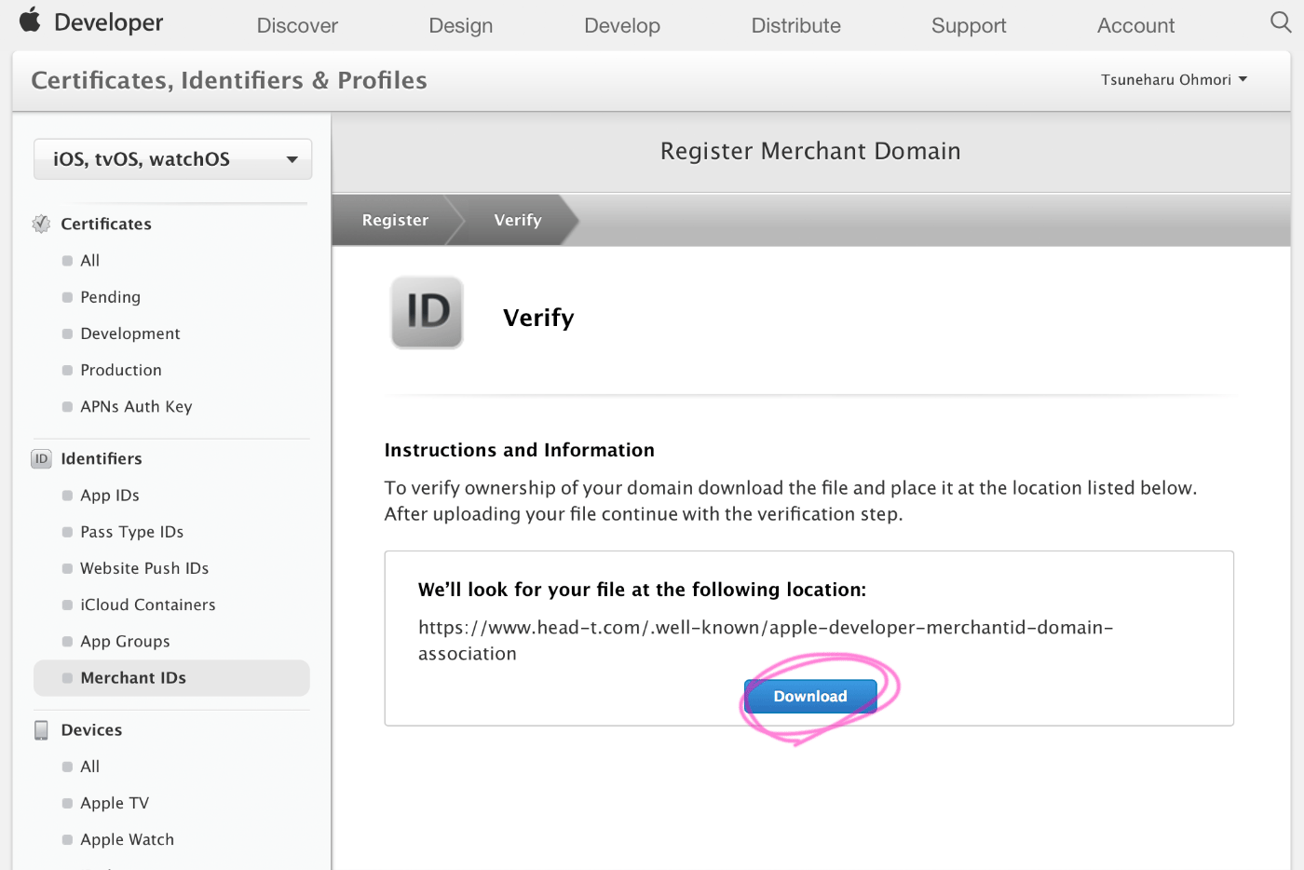This screenshot has width=1304, height=870.
Task: Select Merchant IDs in sidebar
Action: pyautogui.click(x=171, y=678)
